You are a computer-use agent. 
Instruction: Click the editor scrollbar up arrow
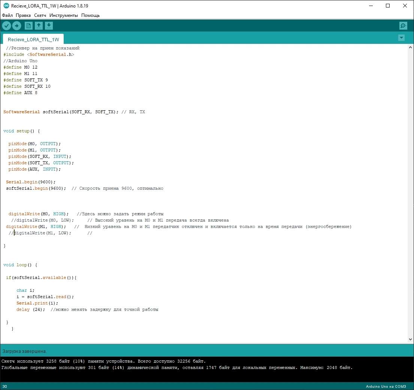point(410,48)
